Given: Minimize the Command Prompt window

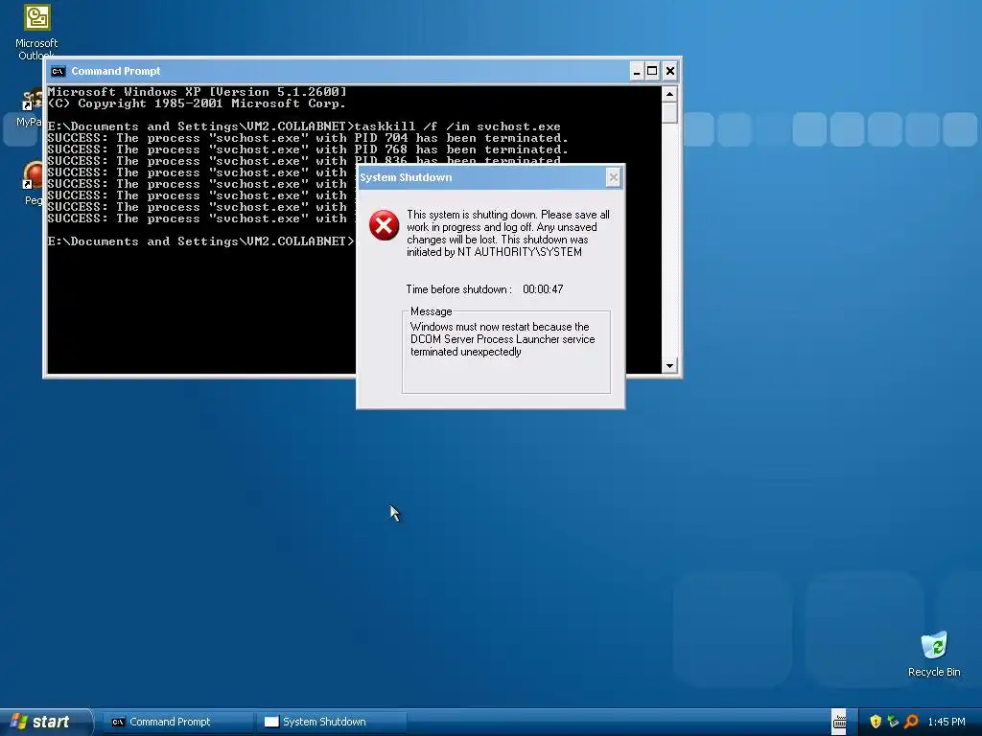Looking at the screenshot, I should (x=637, y=71).
